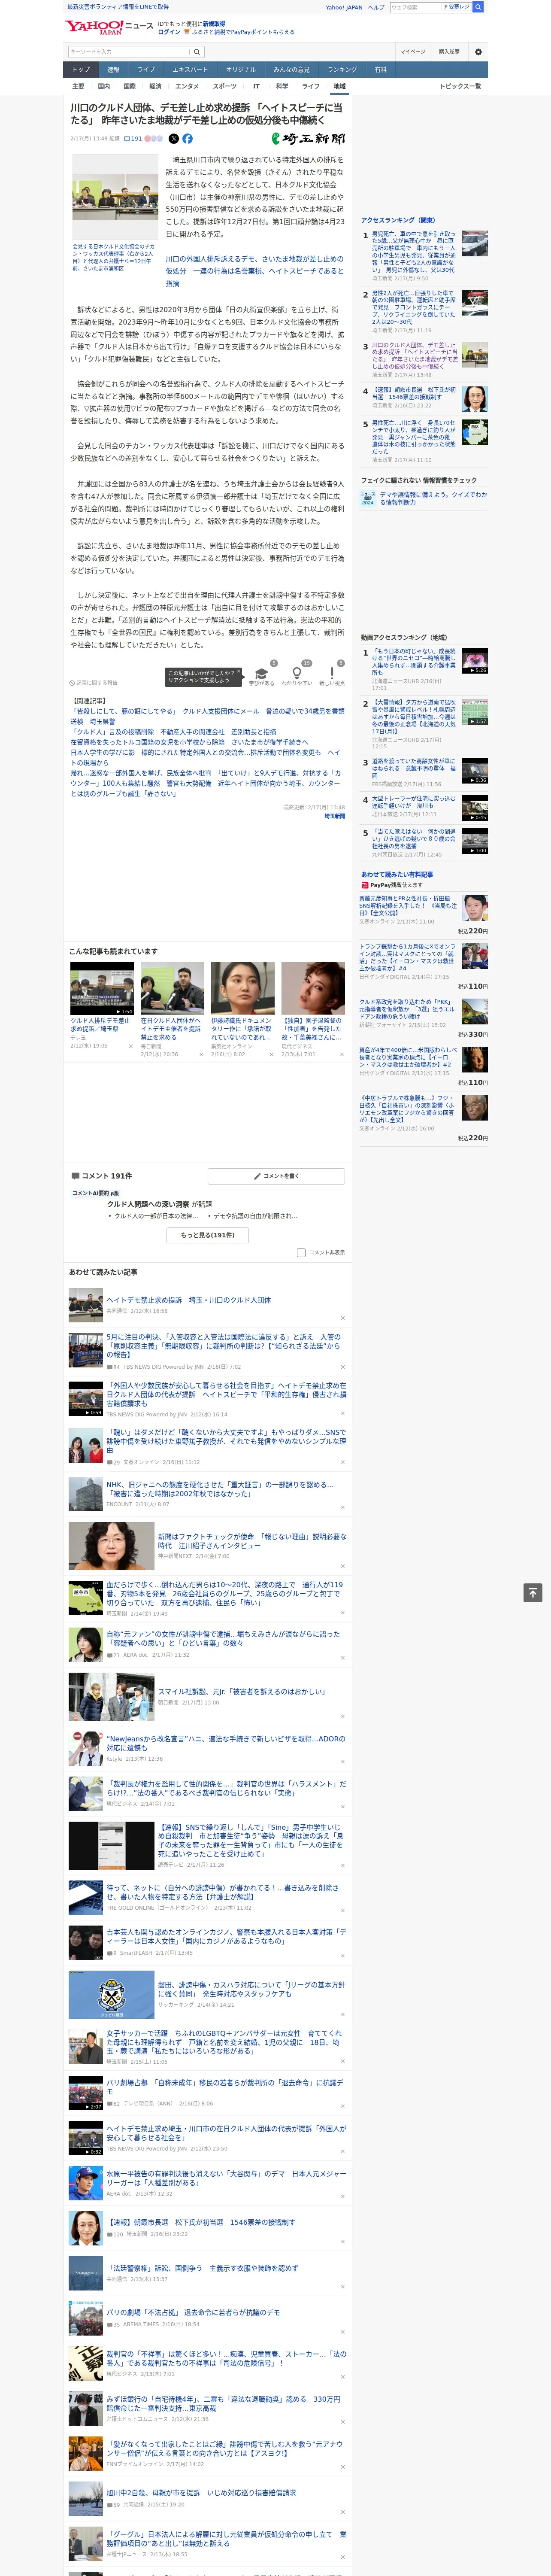Open the ふるさと納税でPayPayポイント link
The width and height of the screenshot is (551, 2576).
point(243,32)
